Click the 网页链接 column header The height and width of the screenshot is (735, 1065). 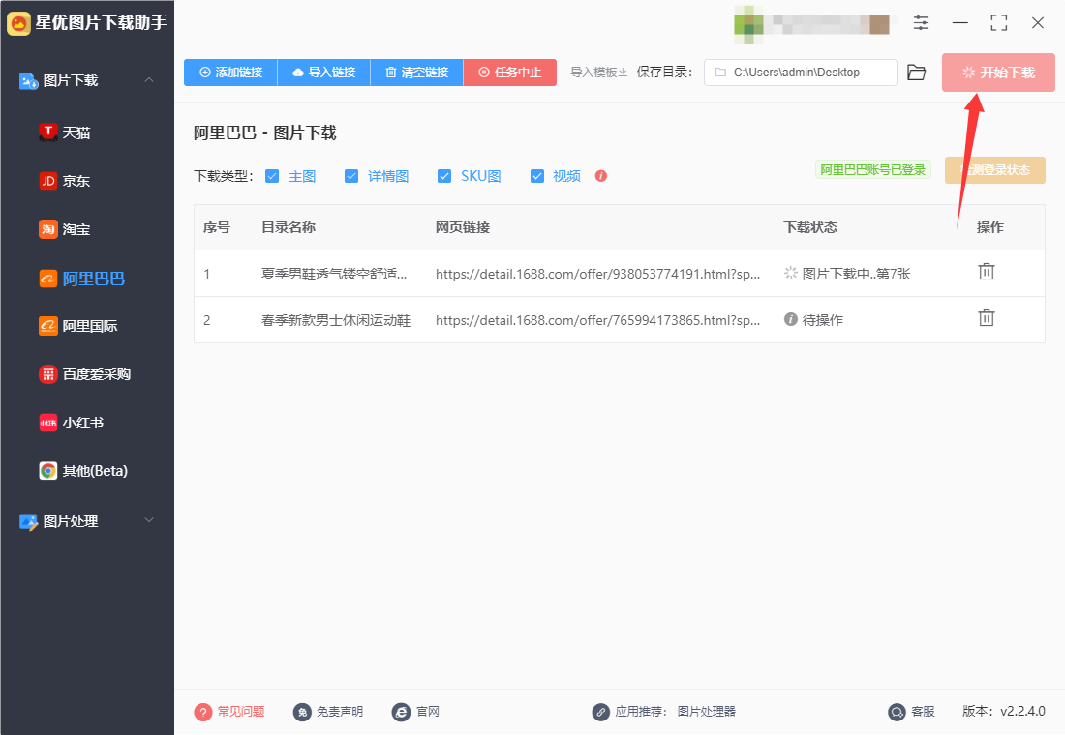click(x=463, y=227)
